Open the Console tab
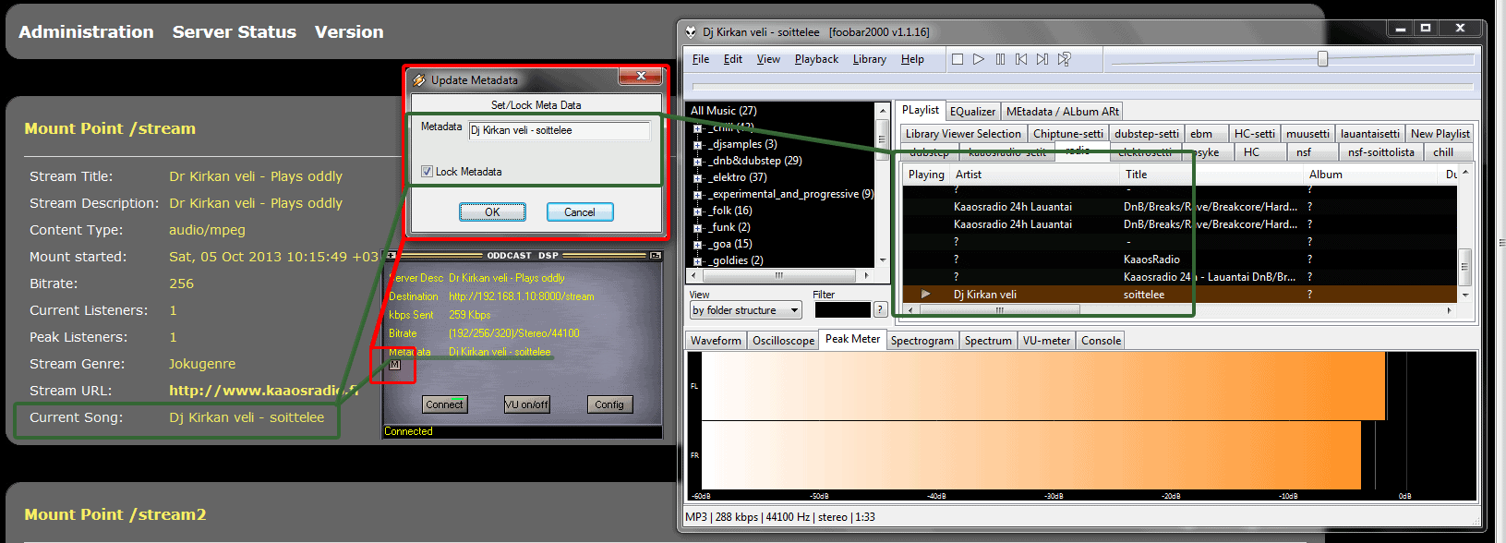This screenshot has width=1506, height=543. click(x=1101, y=341)
